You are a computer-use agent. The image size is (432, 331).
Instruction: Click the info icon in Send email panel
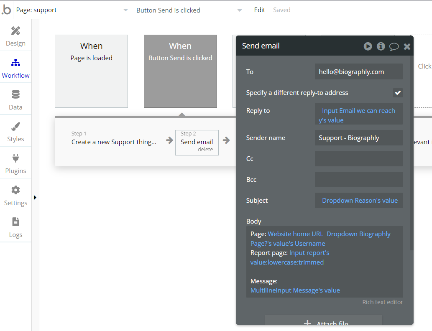pyautogui.click(x=381, y=46)
